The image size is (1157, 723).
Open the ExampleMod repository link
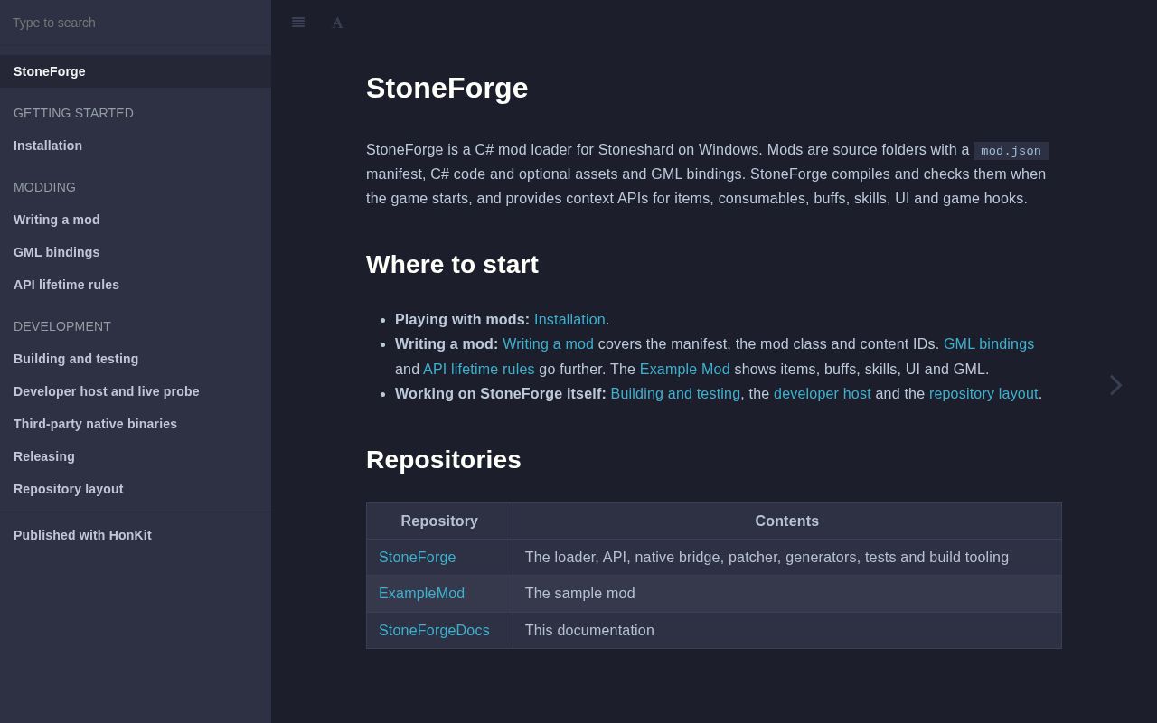421,594
